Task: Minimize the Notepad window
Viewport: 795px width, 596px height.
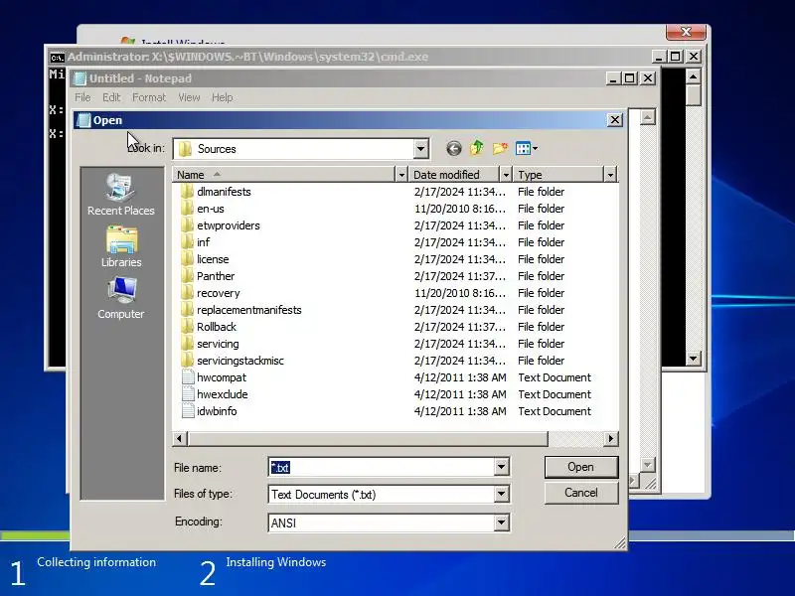Action: click(x=613, y=78)
